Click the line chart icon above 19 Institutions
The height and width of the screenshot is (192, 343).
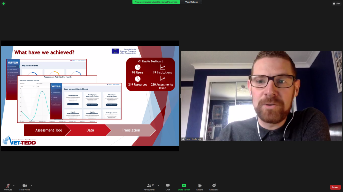[162, 67]
